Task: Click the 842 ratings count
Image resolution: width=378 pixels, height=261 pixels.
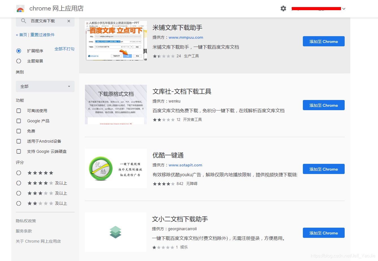Action: pyautogui.click(x=180, y=184)
